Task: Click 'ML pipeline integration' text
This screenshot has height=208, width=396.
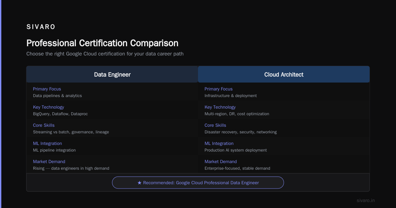Action: click(54, 150)
